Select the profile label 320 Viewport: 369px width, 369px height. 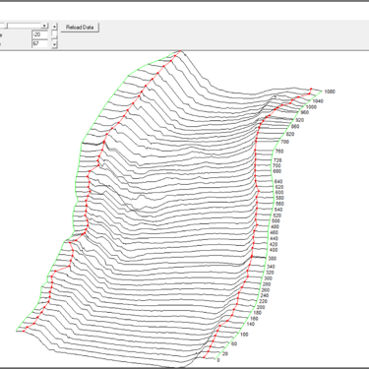click(x=270, y=273)
